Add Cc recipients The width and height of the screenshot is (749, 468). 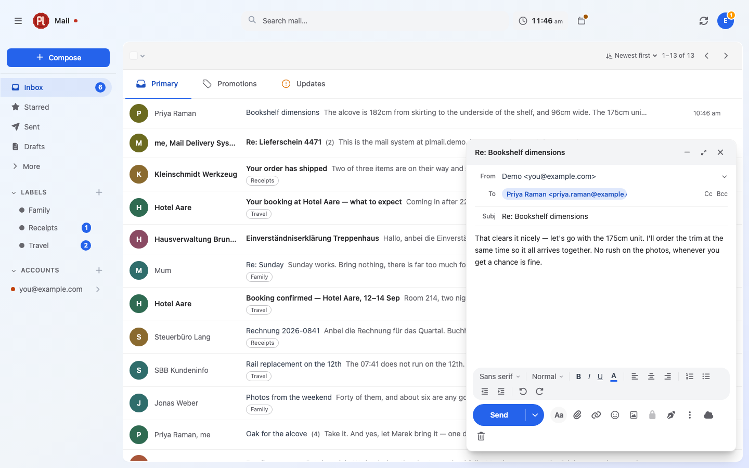pyautogui.click(x=708, y=194)
